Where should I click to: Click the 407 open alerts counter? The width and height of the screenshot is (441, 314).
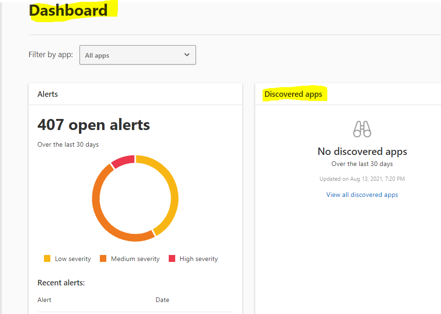coord(93,124)
